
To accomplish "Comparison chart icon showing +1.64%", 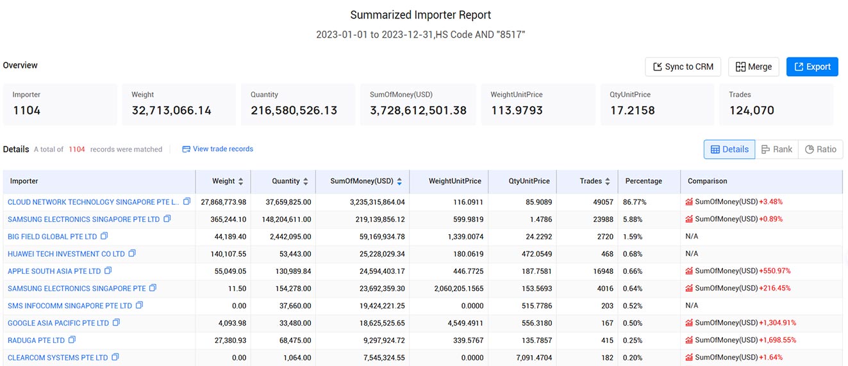I will pos(689,357).
